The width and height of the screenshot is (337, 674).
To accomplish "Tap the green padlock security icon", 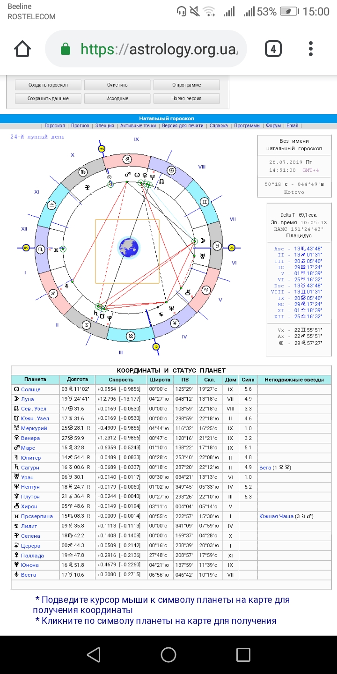I will (66, 49).
